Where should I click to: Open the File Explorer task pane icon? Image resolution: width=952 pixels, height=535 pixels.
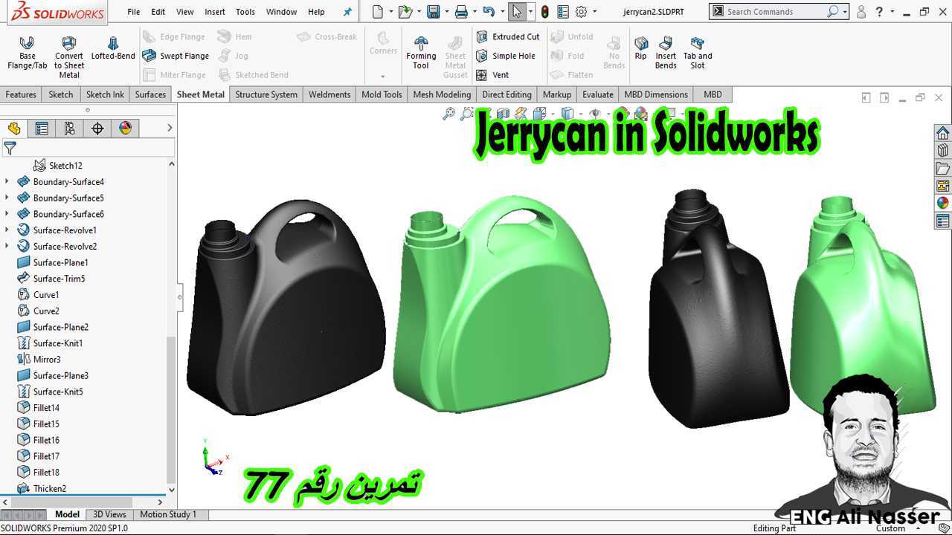tap(943, 169)
